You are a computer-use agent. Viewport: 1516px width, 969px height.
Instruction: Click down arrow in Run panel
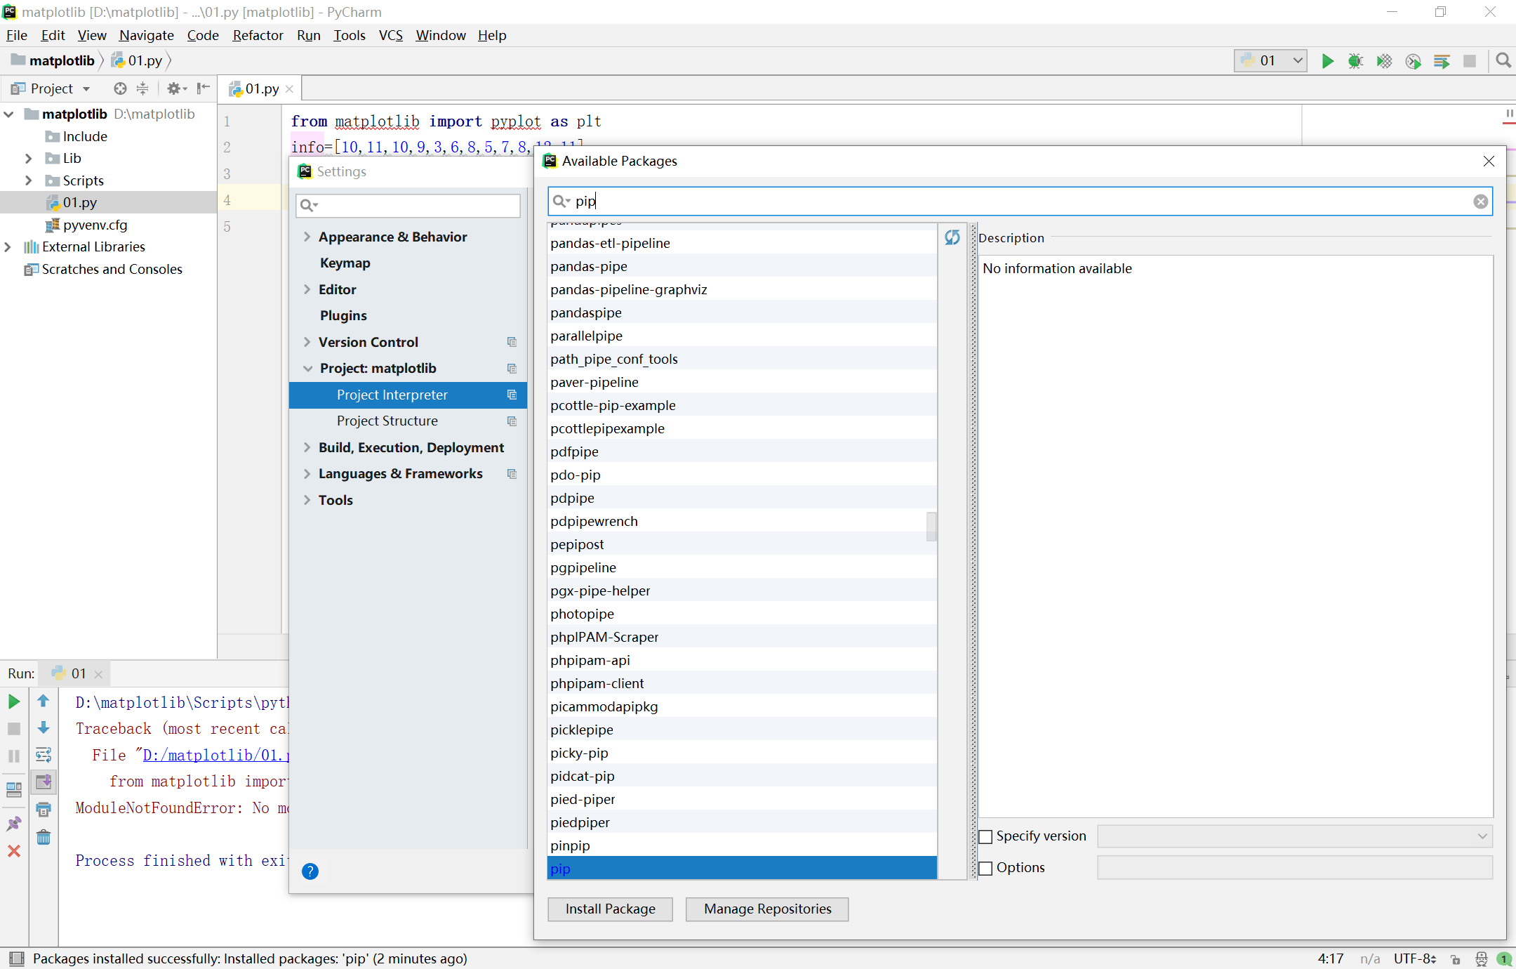click(44, 727)
